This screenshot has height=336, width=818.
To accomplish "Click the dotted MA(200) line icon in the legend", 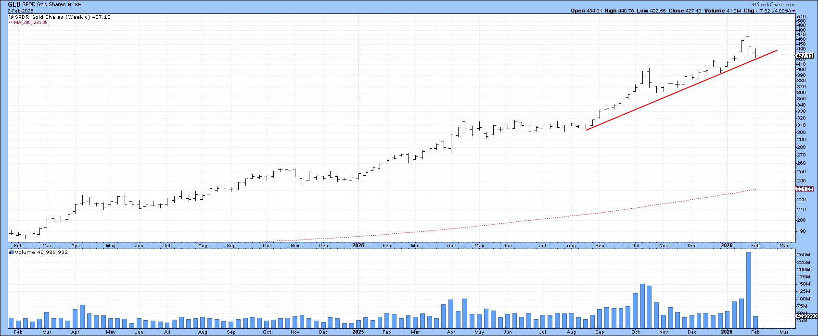I will (12, 22).
